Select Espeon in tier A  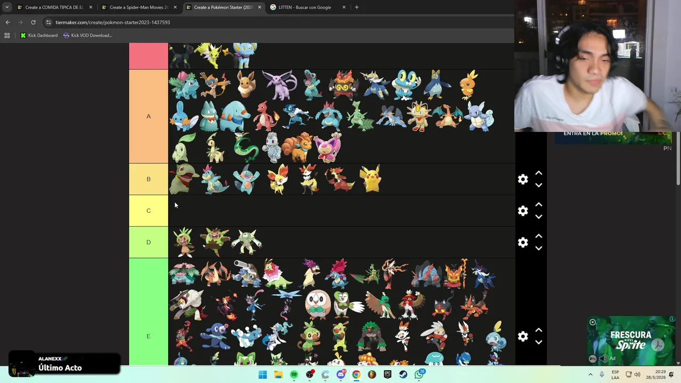point(279,85)
